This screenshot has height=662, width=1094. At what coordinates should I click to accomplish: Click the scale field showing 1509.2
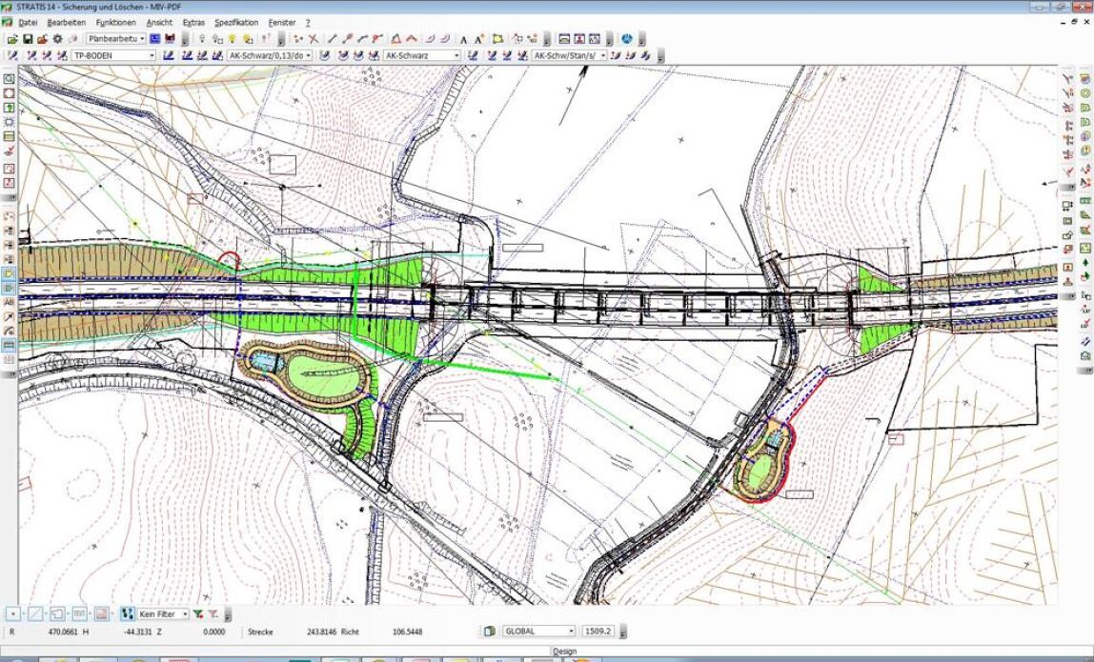coord(598,631)
